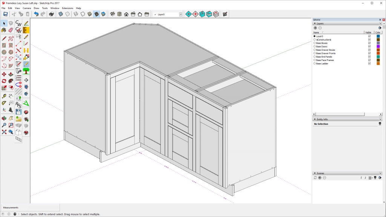The width and height of the screenshot is (386, 217).
Task: Click the Add Scene plus icon
Action: pos(320,178)
